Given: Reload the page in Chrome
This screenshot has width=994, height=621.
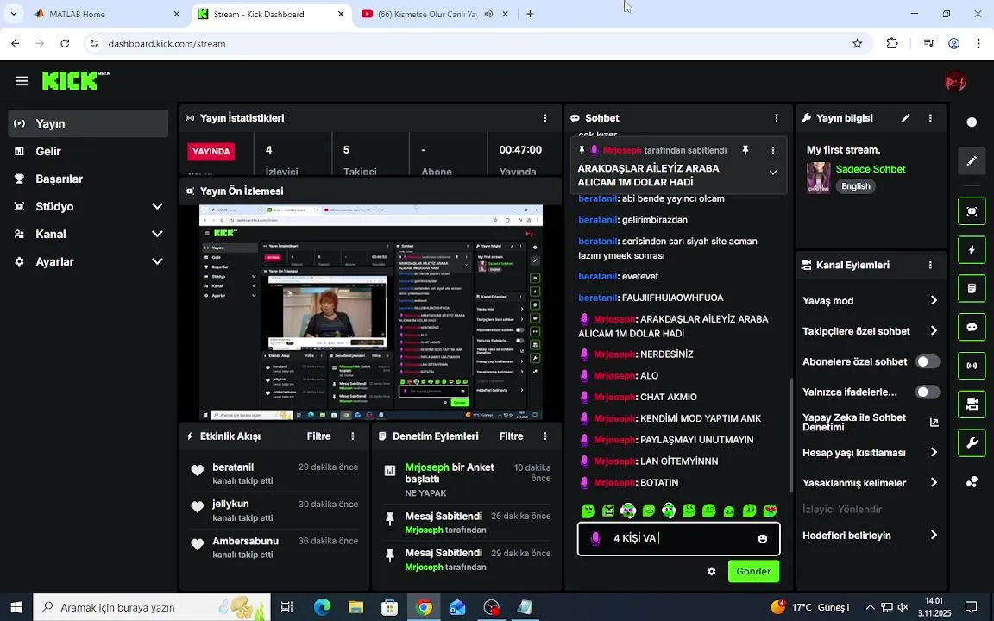Looking at the screenshot, I should pyautogui.click(x=65, y=43).
